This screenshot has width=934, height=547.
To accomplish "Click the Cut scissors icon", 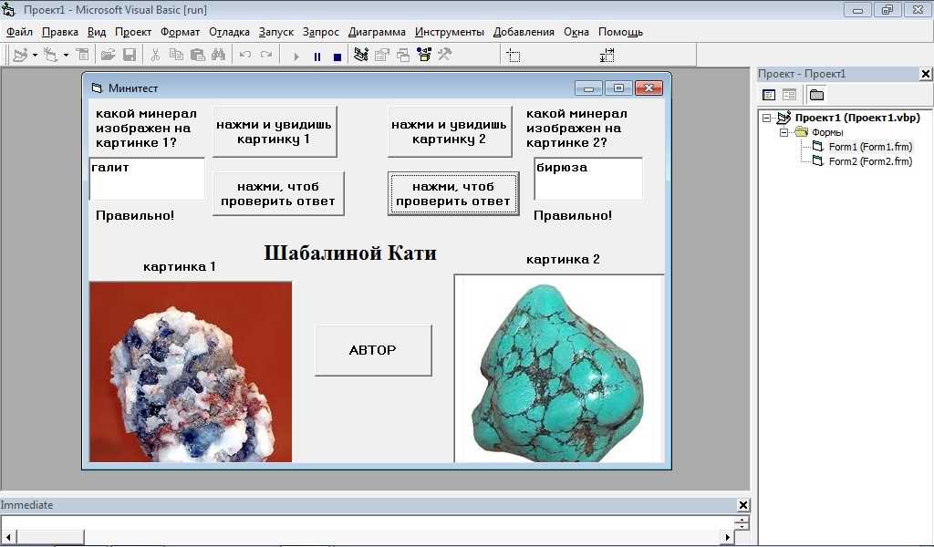I will (155, 56).
